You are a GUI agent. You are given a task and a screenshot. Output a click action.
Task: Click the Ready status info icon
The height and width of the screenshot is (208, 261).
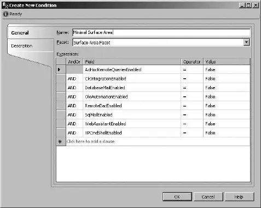[x=5, y=14]
